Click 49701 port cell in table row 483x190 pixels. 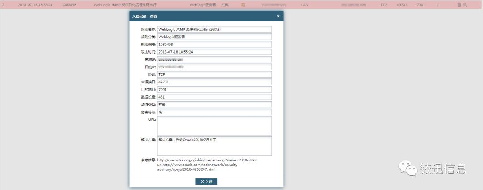click(x=402, y=5)
